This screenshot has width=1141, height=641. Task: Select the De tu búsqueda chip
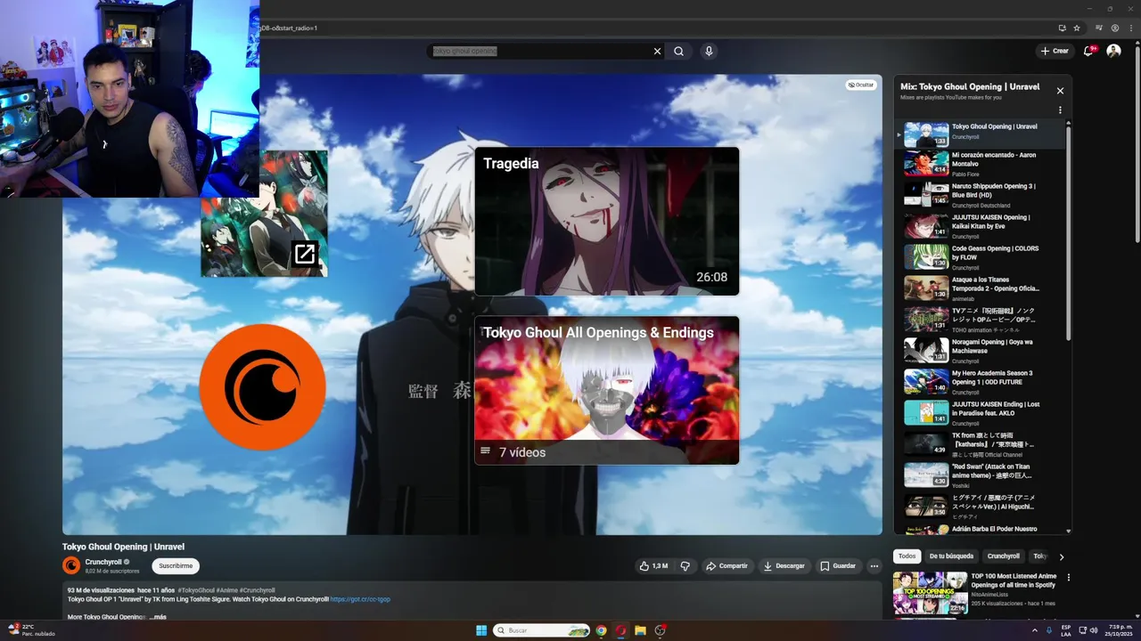951,556
